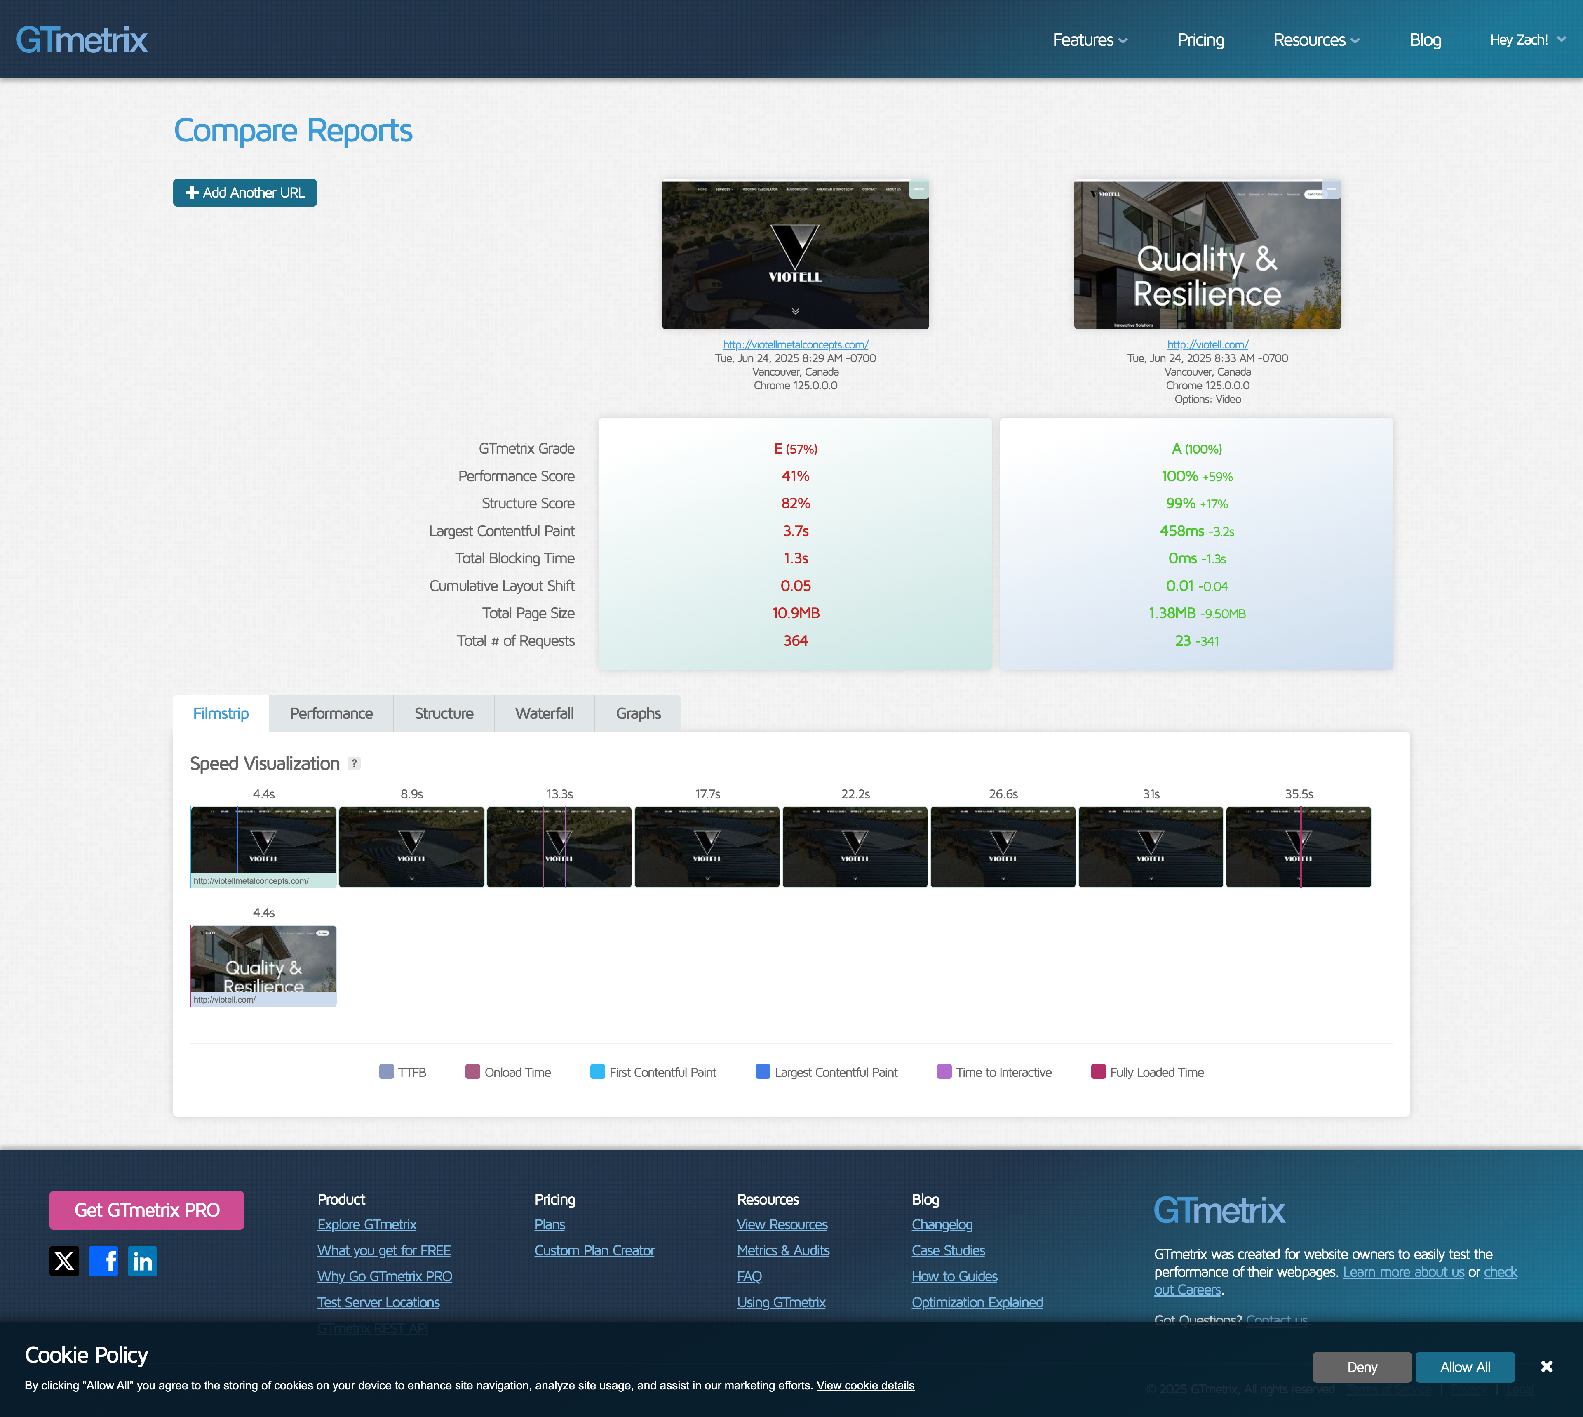Viewport: 1583px width, 1417px height.
Task: Click the Fully Loaded Time legend swatch
Action: click(1098, 1071)
